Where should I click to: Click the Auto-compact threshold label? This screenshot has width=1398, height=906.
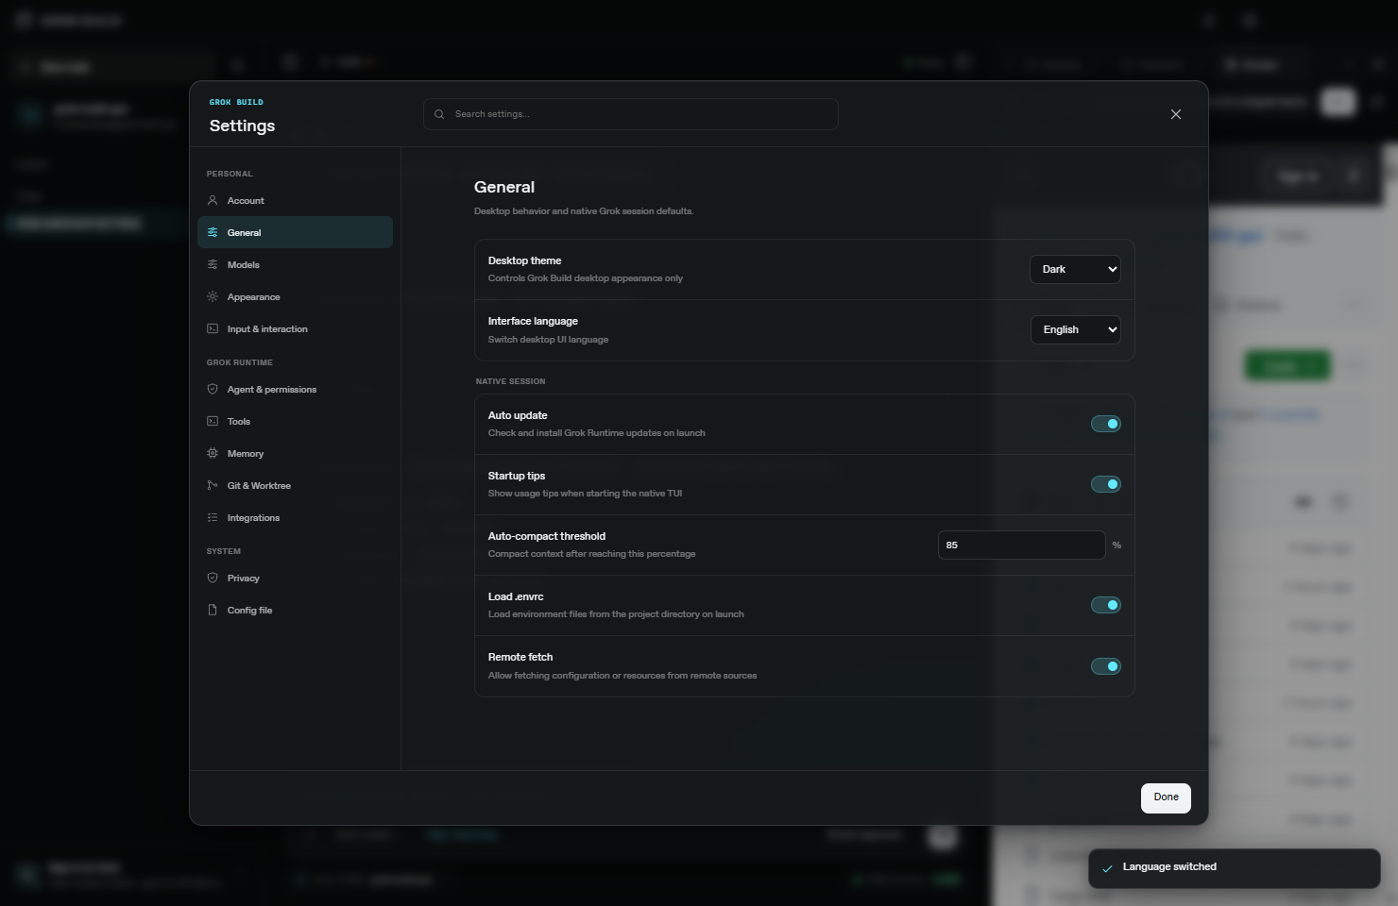[x=547, y=536]
